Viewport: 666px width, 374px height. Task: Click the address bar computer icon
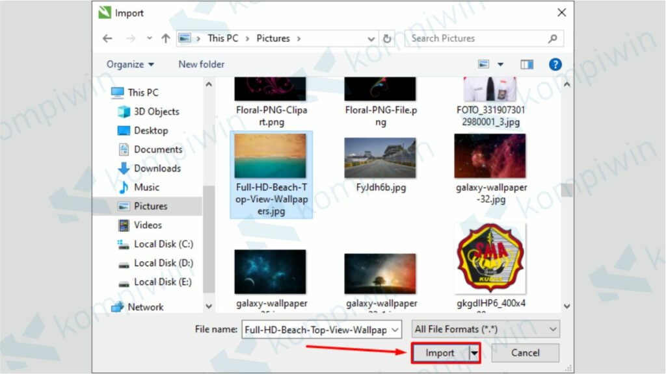coord(185,38)
